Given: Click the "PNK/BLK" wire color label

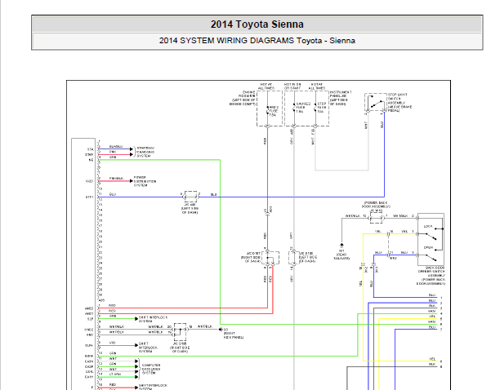Looking at the screenshot, I should [116, 178].
